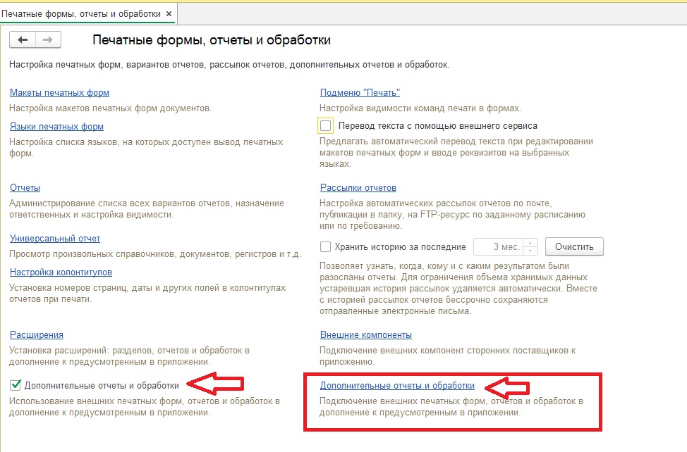Decrease months value with spinner down arrow
687x452 pixels.
531,251
